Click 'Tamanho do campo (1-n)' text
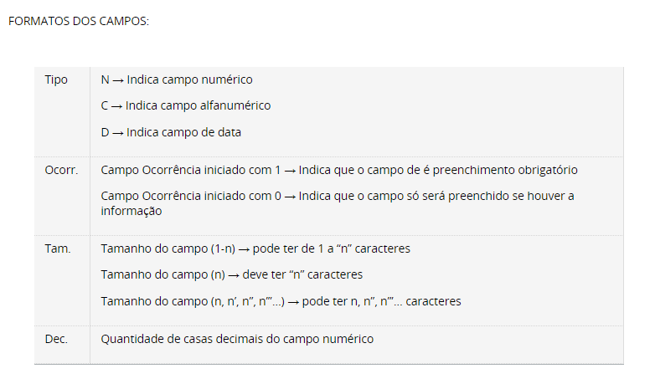Viewport: 655px width, 374px height. (164, 249)
